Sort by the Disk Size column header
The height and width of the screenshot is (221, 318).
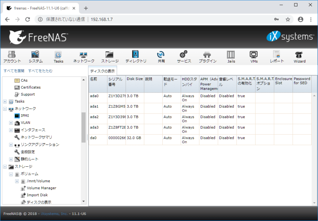135,84
